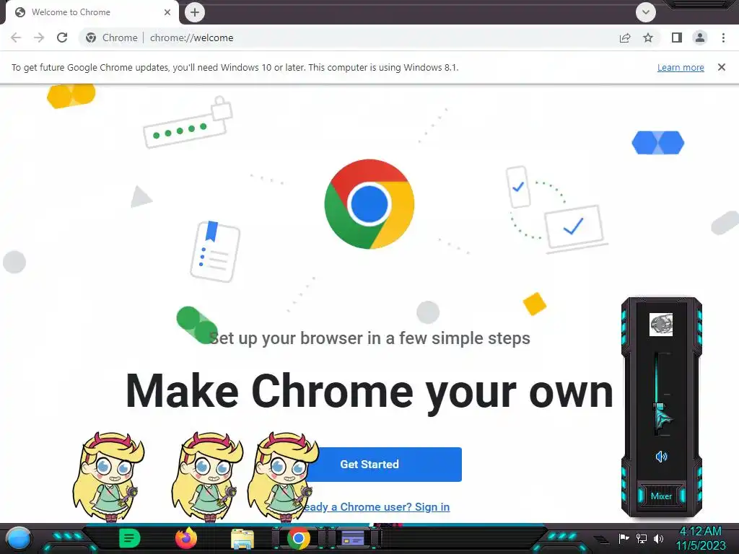
Task: Open the Learn more link
Action: click(x=681, y=67)
